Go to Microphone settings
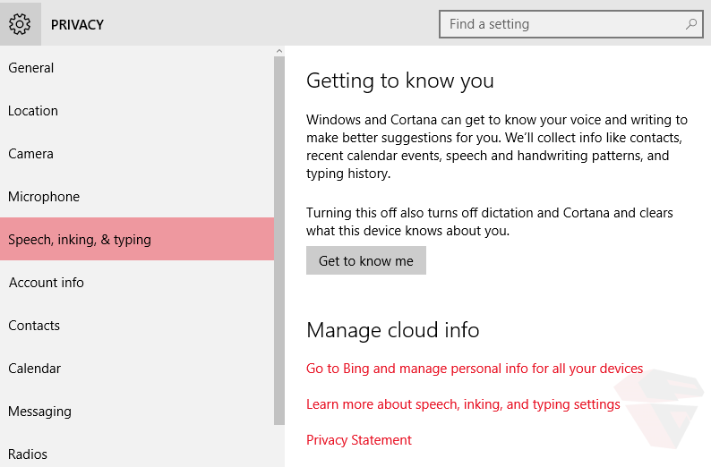Image resolution: width=711 pixels, height=467 pixels. (44, 197)
